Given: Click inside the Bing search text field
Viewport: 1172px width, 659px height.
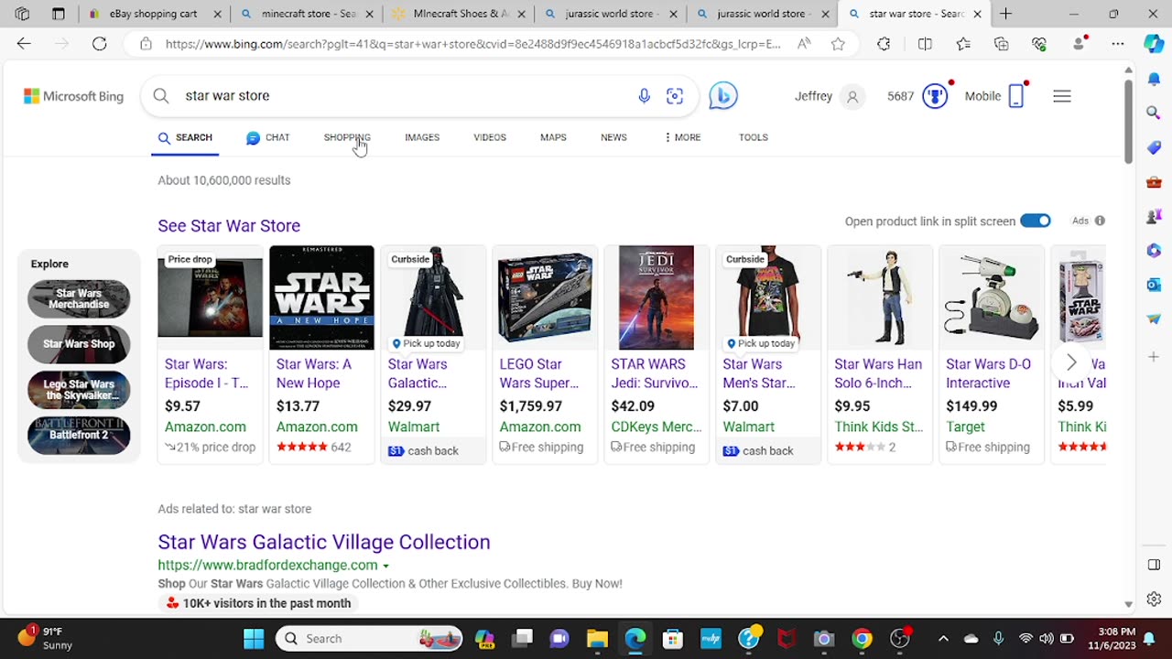Looking at the screenshot, I should click(x=403, y=95).
